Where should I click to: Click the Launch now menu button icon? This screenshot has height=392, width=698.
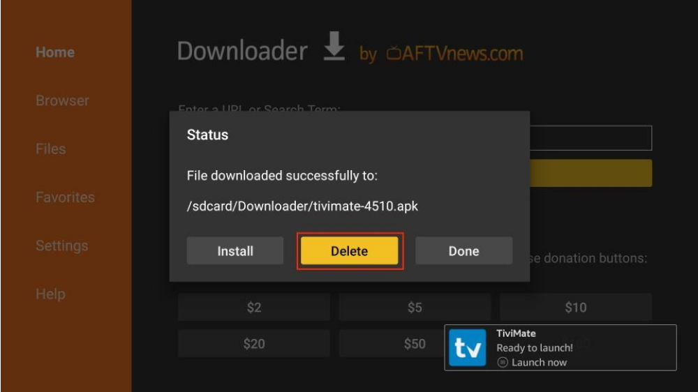(502, 362)
